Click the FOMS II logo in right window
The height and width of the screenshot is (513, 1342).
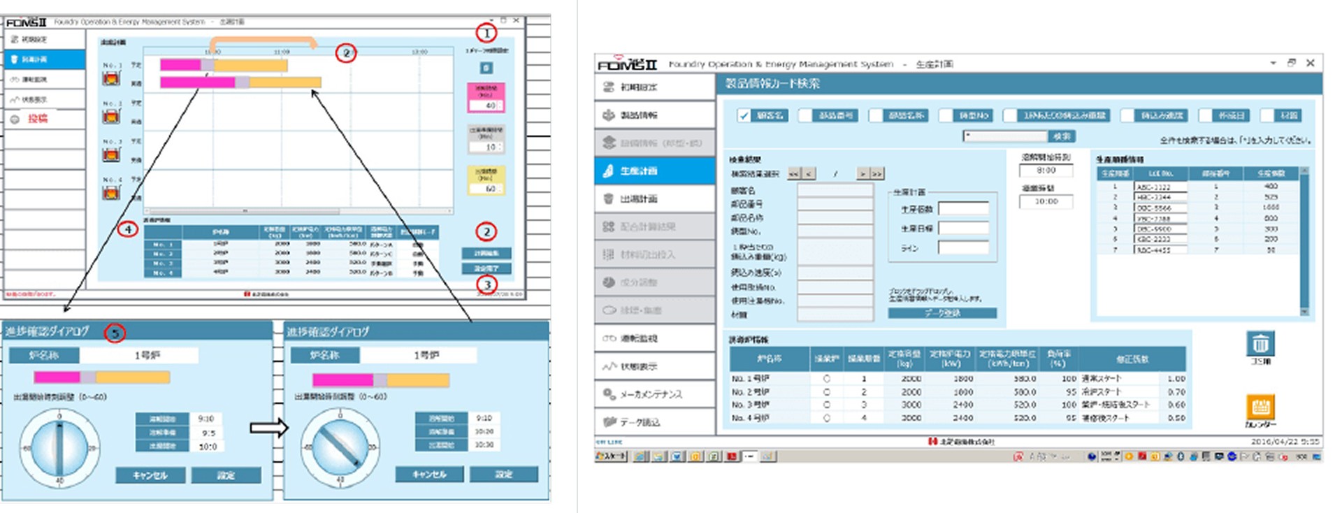[627, 64]
